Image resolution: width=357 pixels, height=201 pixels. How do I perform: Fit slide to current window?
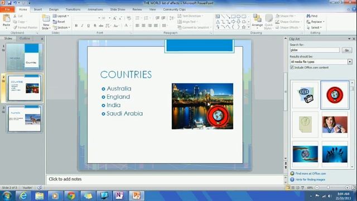coord(353,188)
